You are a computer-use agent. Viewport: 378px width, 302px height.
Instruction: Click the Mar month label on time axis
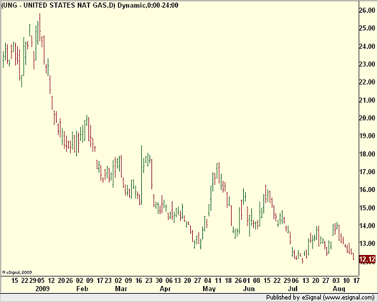click(121, 289)
